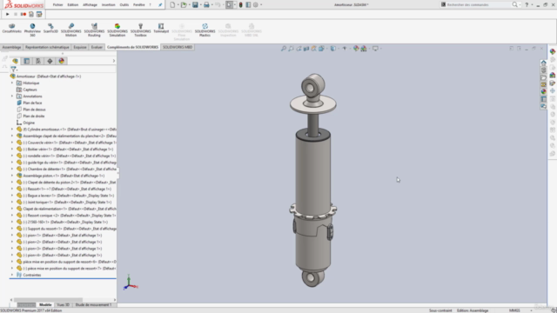Open the DimXpertManager crosshair tab
Image resolution: width=557 pixels, height=313 pixels.
pyautogui.click(x=50, y=61)
